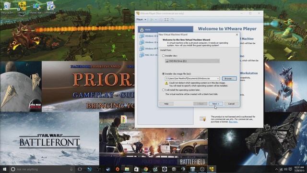Open Steam from the taskbar
Viewport: 307px width, 173px height.
[108, 169]
